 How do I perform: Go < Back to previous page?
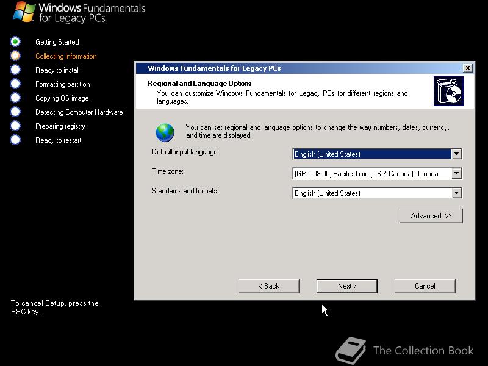coord(269,286)
